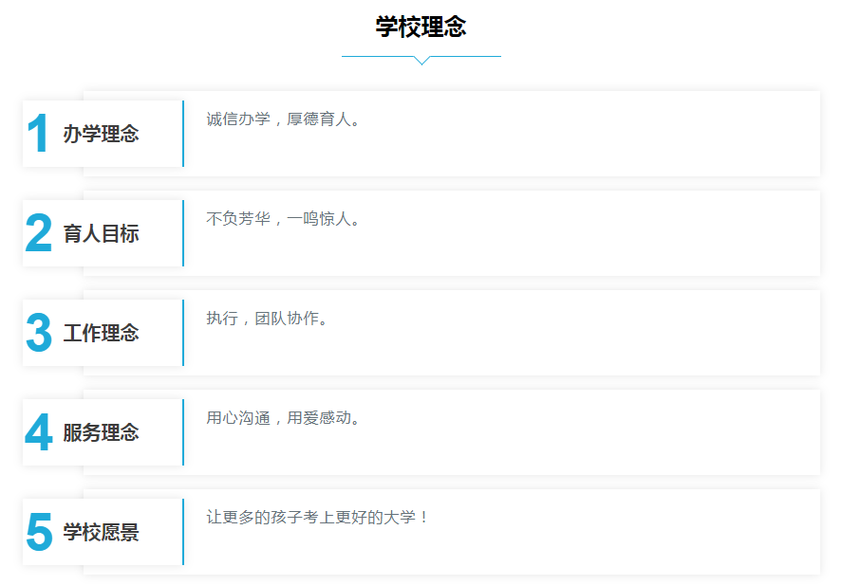Select the 服务理念 label
This screenshot has height=585, width=842.
click(x=101, y=432)
